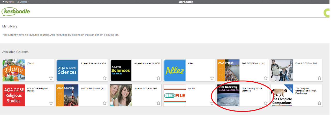Click the Geofile course title
The width and height of the screenshot is (331, 120).
pos(192,88)
